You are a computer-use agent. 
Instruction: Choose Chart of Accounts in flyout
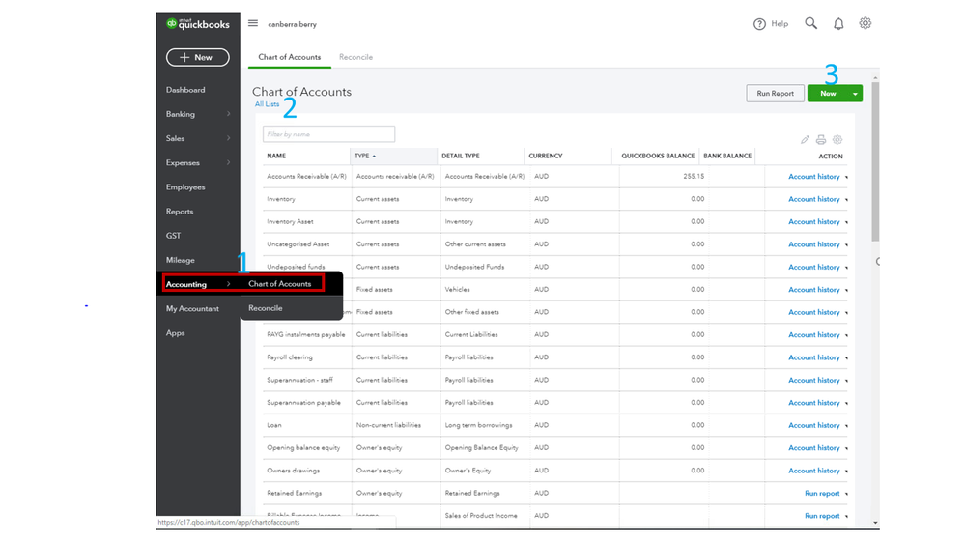pyautogui.click(x=280, y=284)
